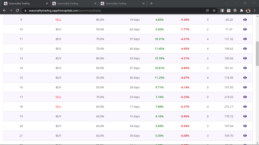The image size is (259, 145).
Task: Open a new tab with plus button
Action: coord(151,4)
